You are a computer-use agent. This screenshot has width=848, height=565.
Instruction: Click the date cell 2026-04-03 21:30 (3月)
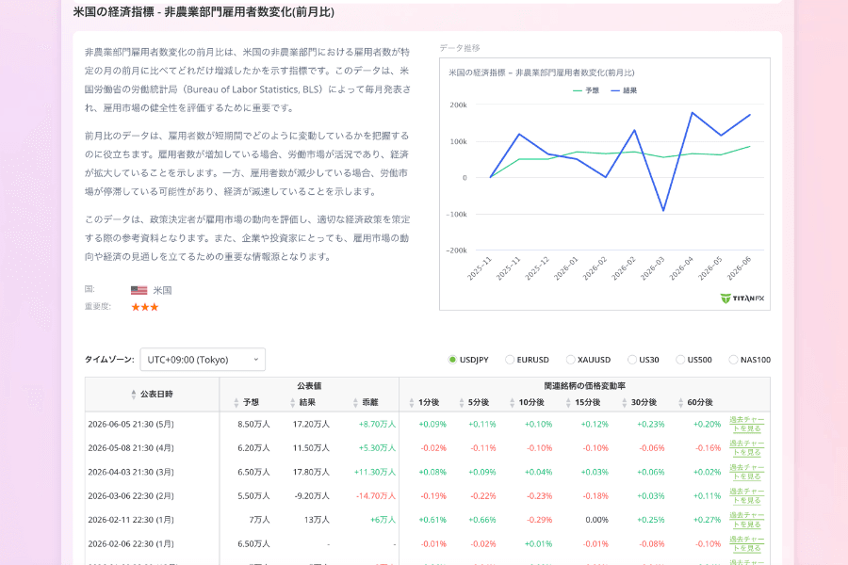(131, 472)
